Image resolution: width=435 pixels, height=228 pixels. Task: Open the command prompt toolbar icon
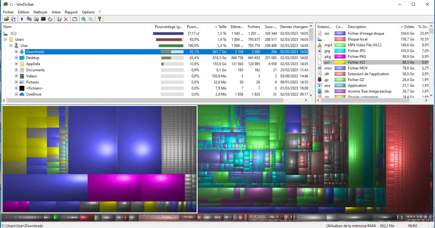43,19
